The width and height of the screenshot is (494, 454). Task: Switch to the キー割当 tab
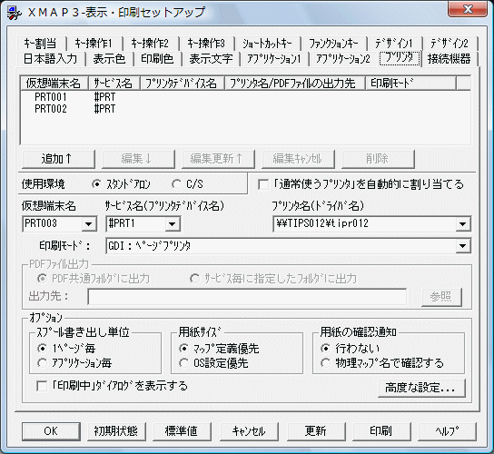pos(41,44)
